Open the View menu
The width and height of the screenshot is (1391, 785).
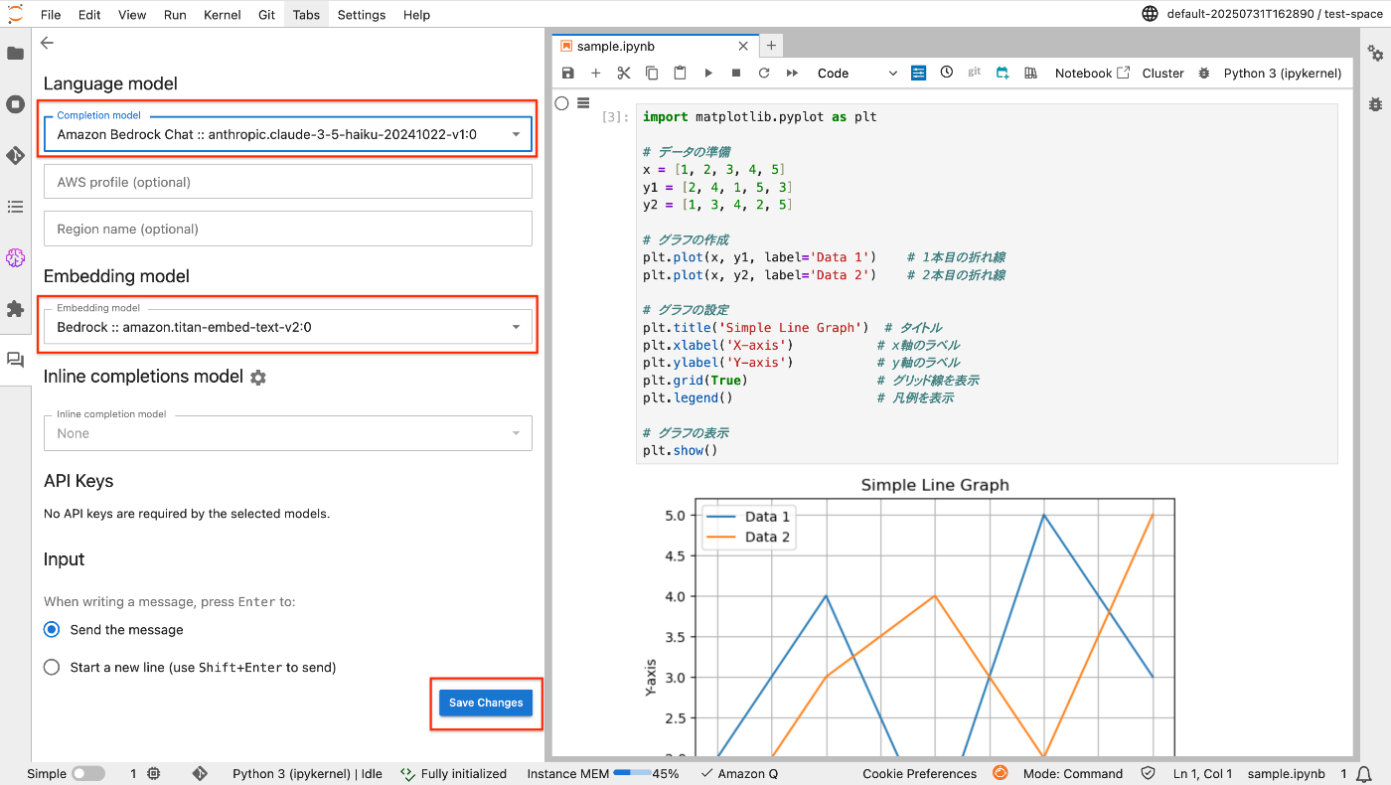132,15
